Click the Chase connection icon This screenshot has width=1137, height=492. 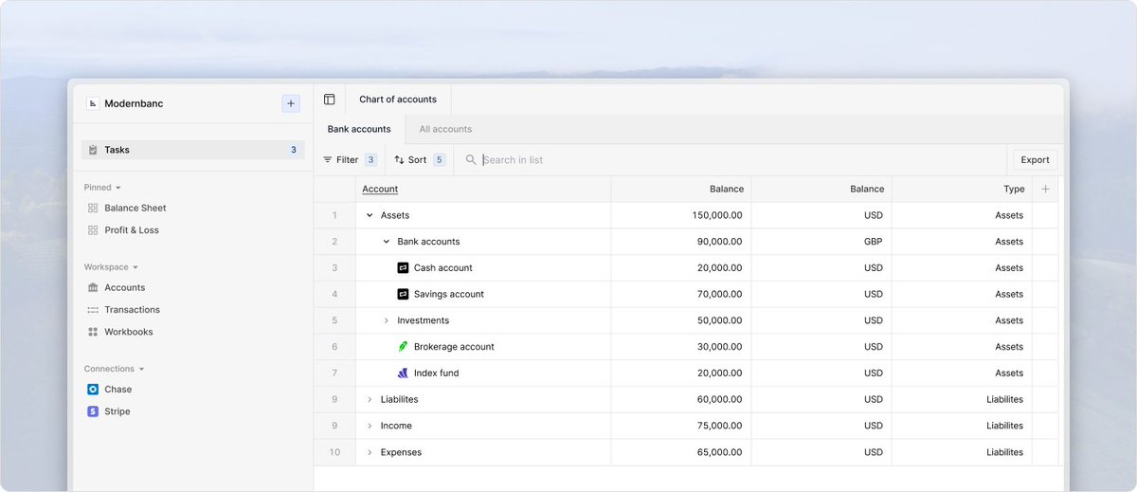93,390
